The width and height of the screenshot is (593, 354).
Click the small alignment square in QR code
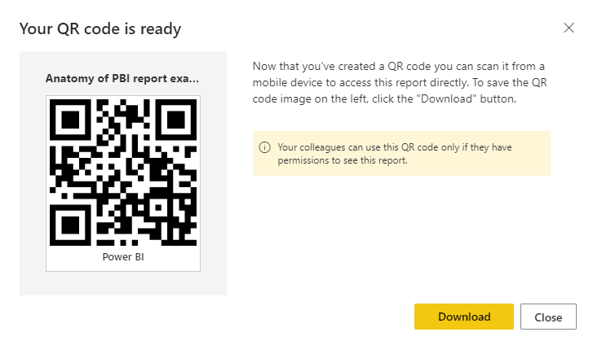(x=158, y=208)
